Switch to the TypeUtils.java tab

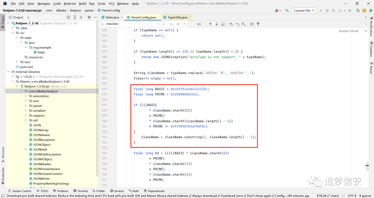177,17
